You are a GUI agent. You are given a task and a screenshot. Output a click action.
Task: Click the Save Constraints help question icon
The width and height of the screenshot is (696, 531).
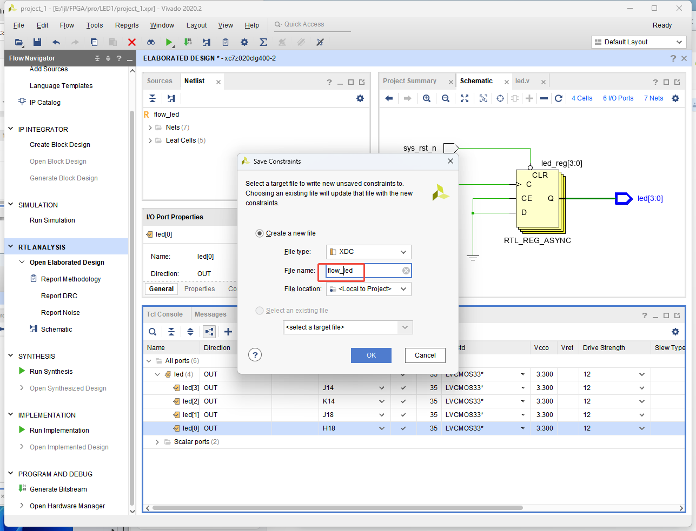tap(255, 355)
